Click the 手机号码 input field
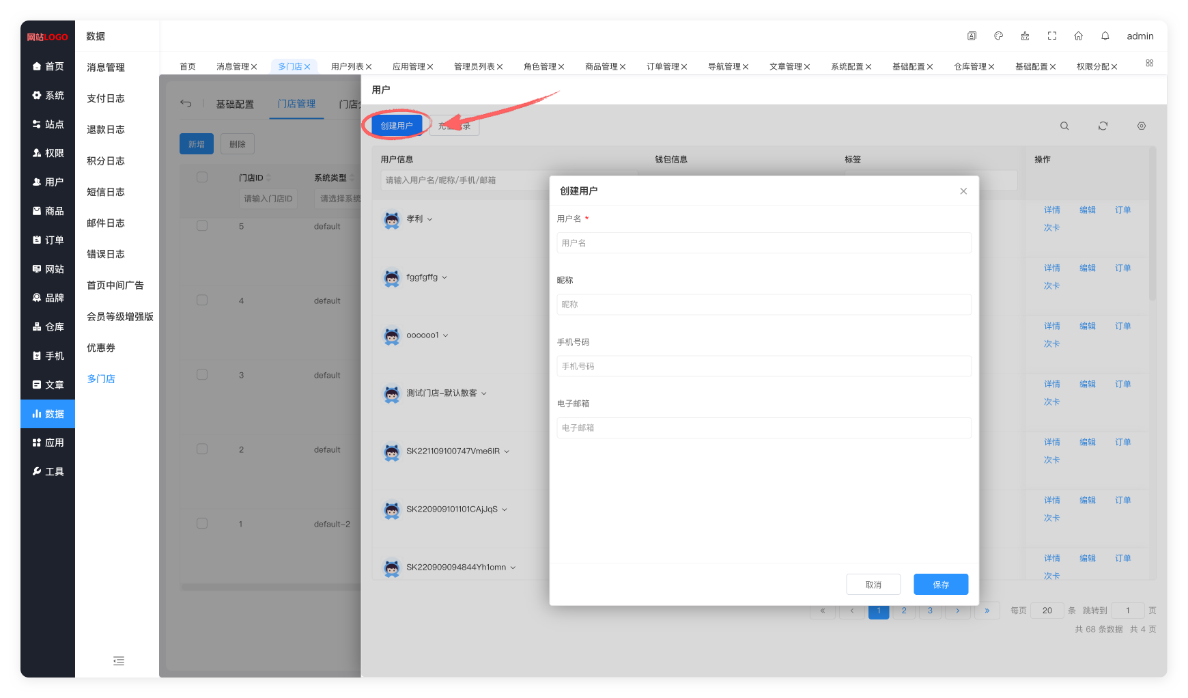The width and height of the screenshot is (1188, 698). (x=763, y=366)
